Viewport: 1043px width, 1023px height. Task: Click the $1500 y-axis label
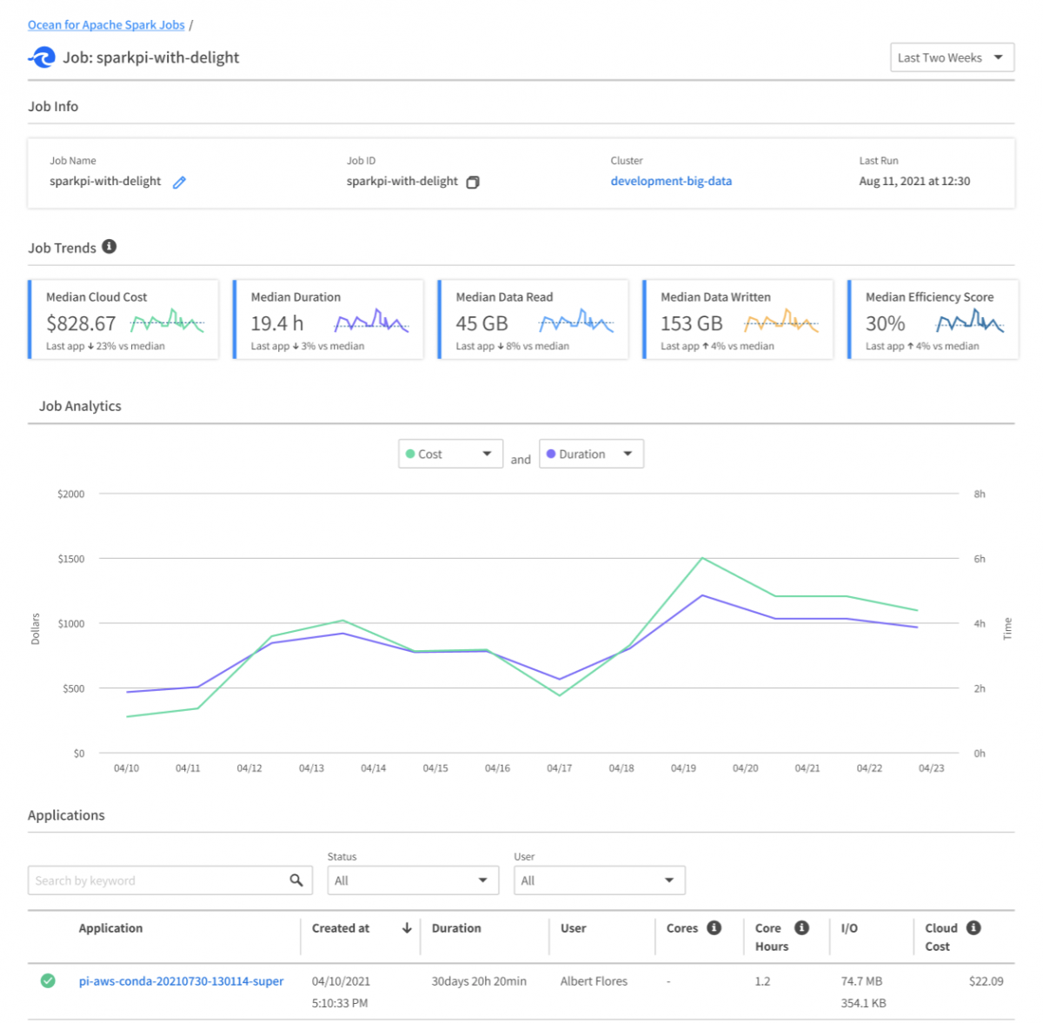[x=71, y=559]
